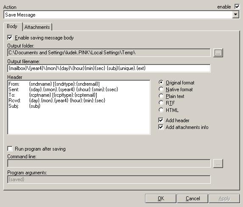
Task: Edit the Output filename field
Action: [x=109, y=68]
